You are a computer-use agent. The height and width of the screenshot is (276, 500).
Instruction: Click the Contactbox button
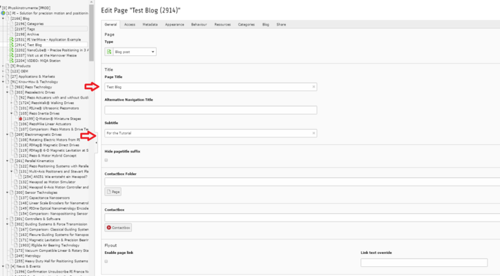click(118, 227)
